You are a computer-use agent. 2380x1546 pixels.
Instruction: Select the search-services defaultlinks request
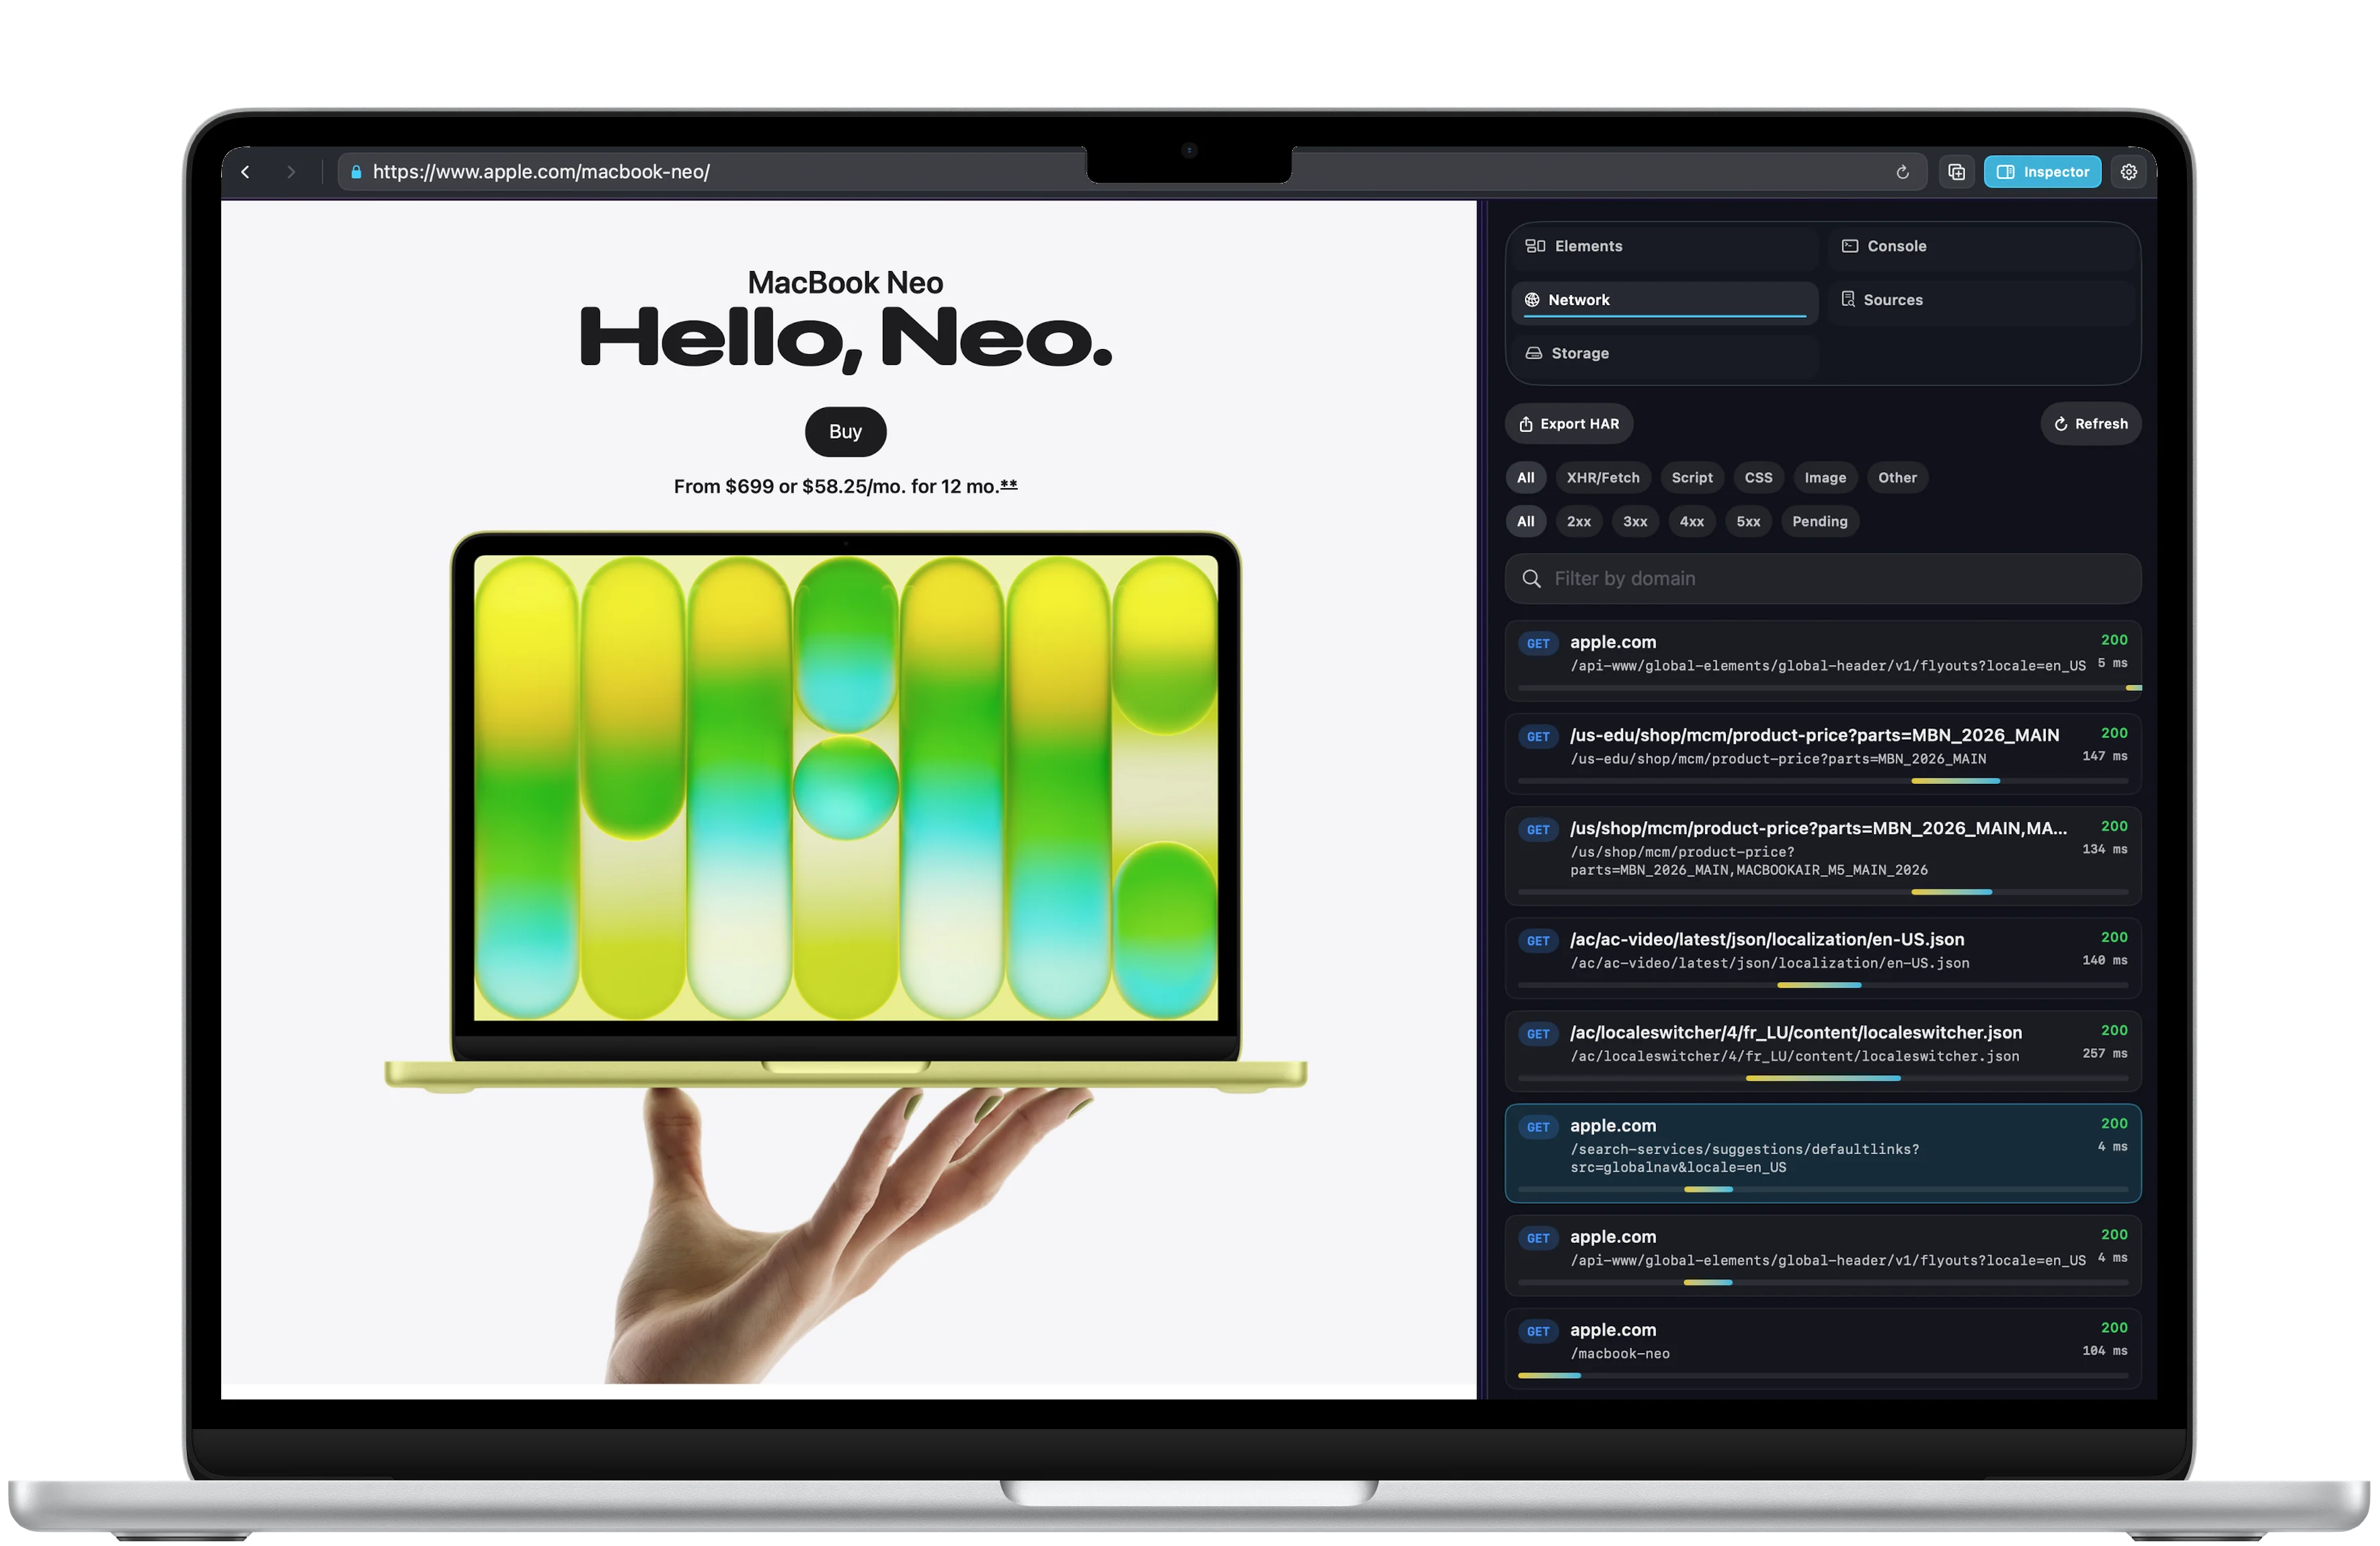(x=1822, y=1153)
